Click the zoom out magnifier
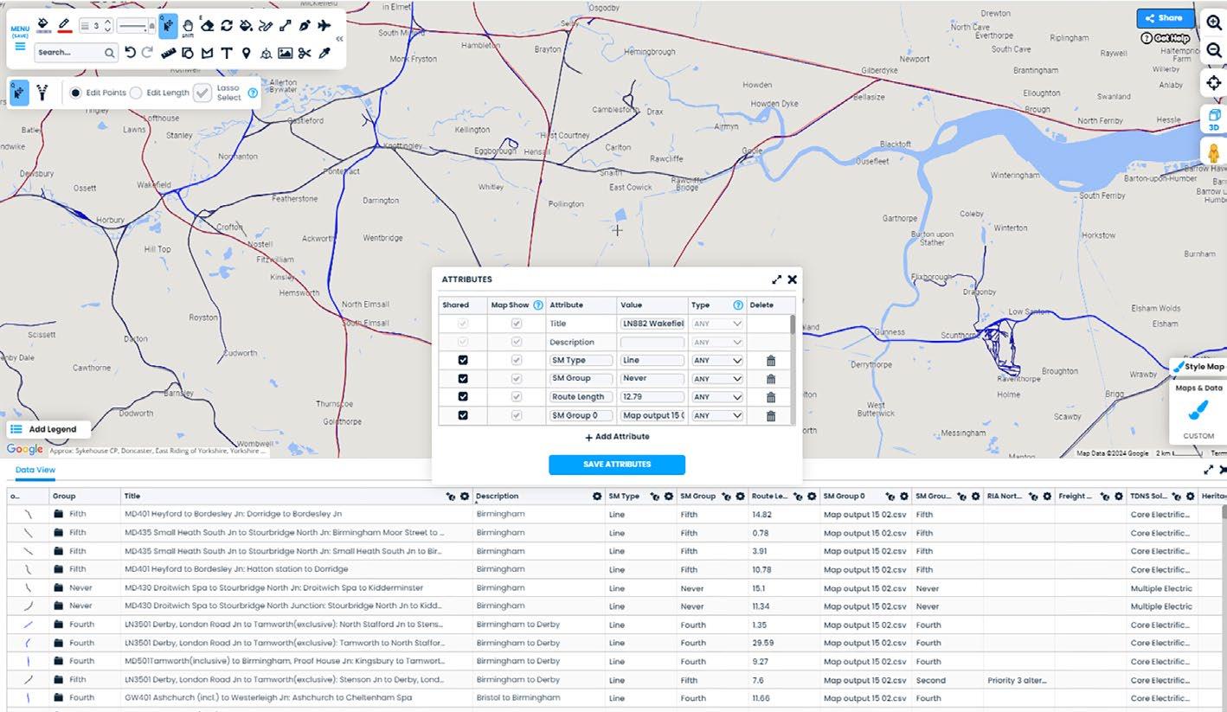 tap(1214, 50)
